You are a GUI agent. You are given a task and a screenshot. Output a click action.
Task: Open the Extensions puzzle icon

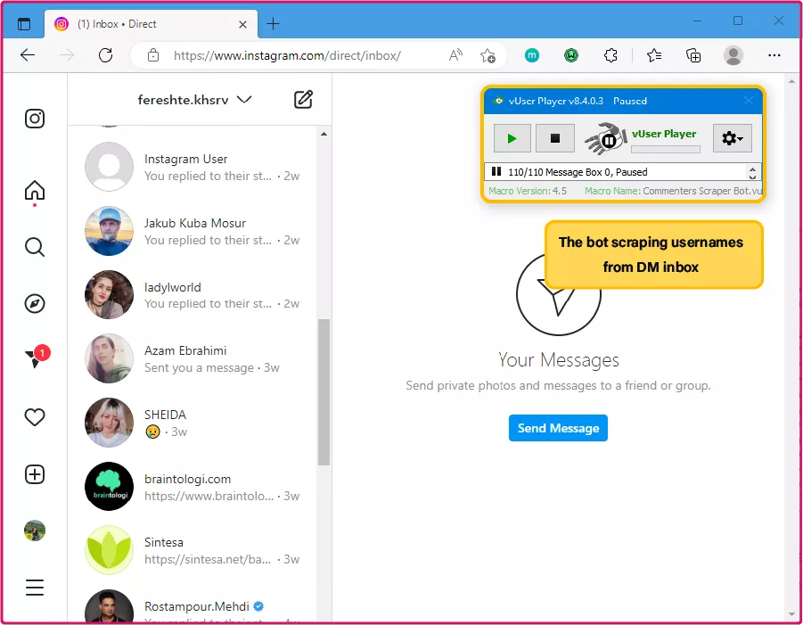(610, 54)
